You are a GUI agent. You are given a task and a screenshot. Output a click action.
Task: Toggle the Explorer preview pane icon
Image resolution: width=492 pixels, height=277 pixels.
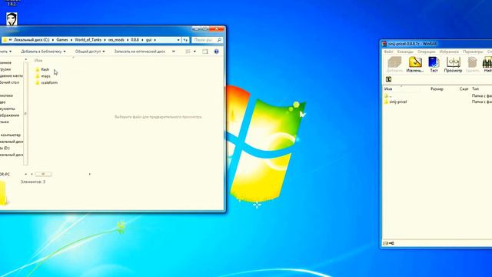click(205, 52)
